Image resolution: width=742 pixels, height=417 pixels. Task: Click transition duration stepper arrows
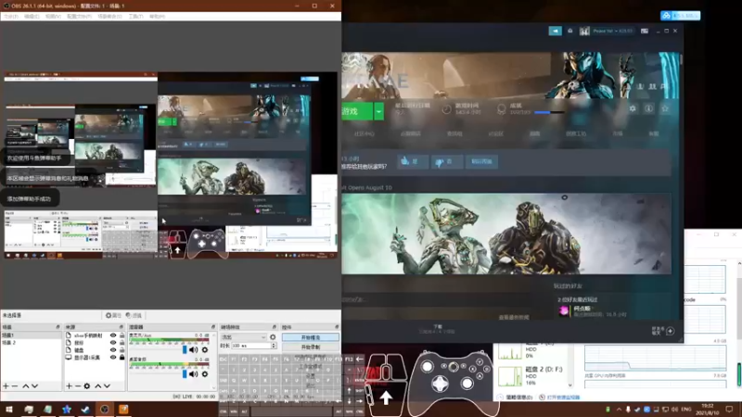pyautogui.click(x=274, y=346)
